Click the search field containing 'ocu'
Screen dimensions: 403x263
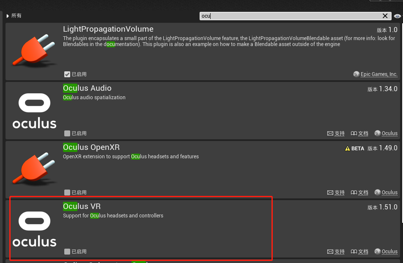pos(295,16)
